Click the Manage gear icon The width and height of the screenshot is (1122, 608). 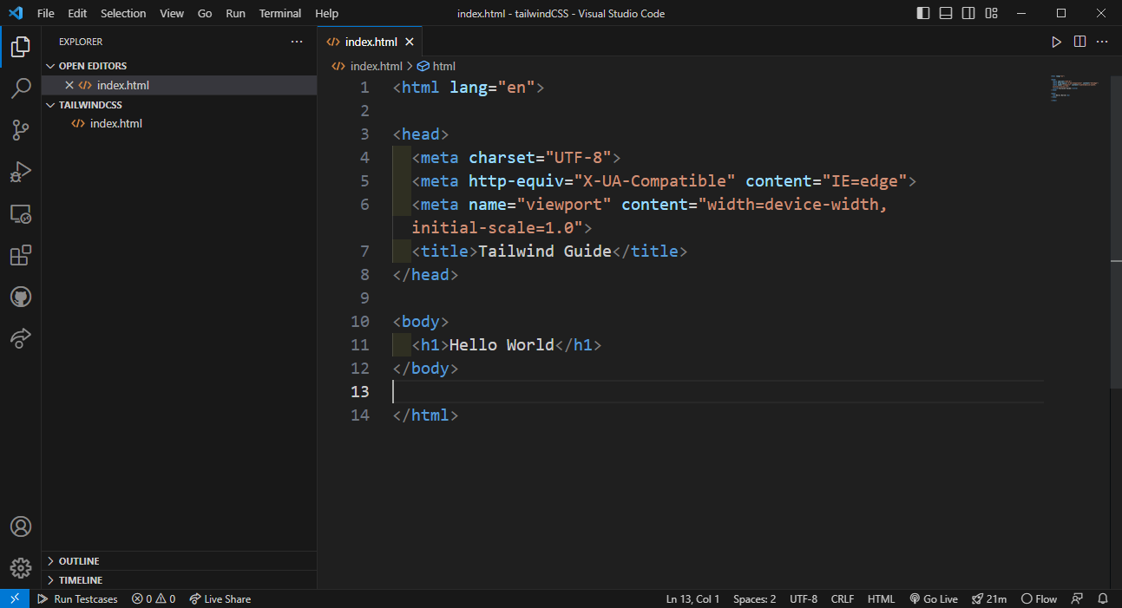tap(21, 568)
